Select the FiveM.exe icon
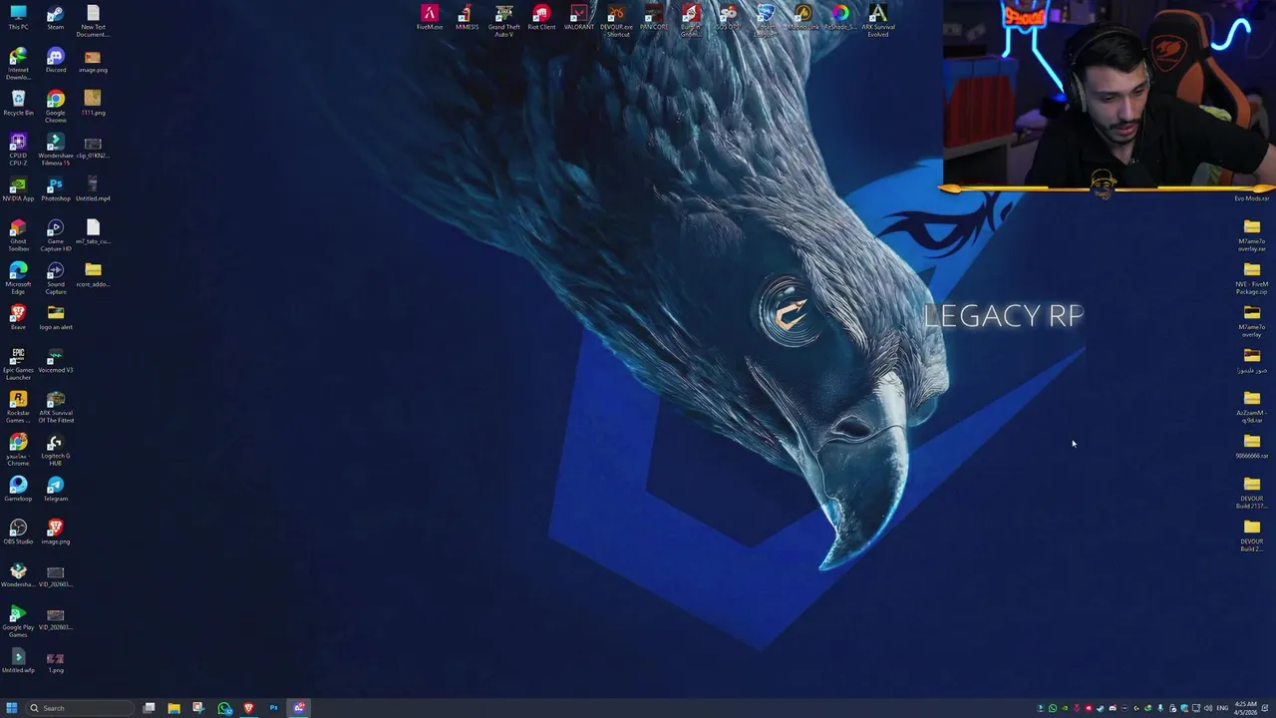The width and height of the screenshot is (1276, 718). [x=430, y=17]
